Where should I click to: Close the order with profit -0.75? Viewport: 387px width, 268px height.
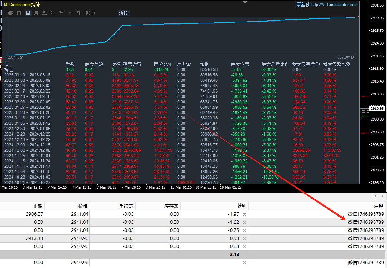[244, 230]
